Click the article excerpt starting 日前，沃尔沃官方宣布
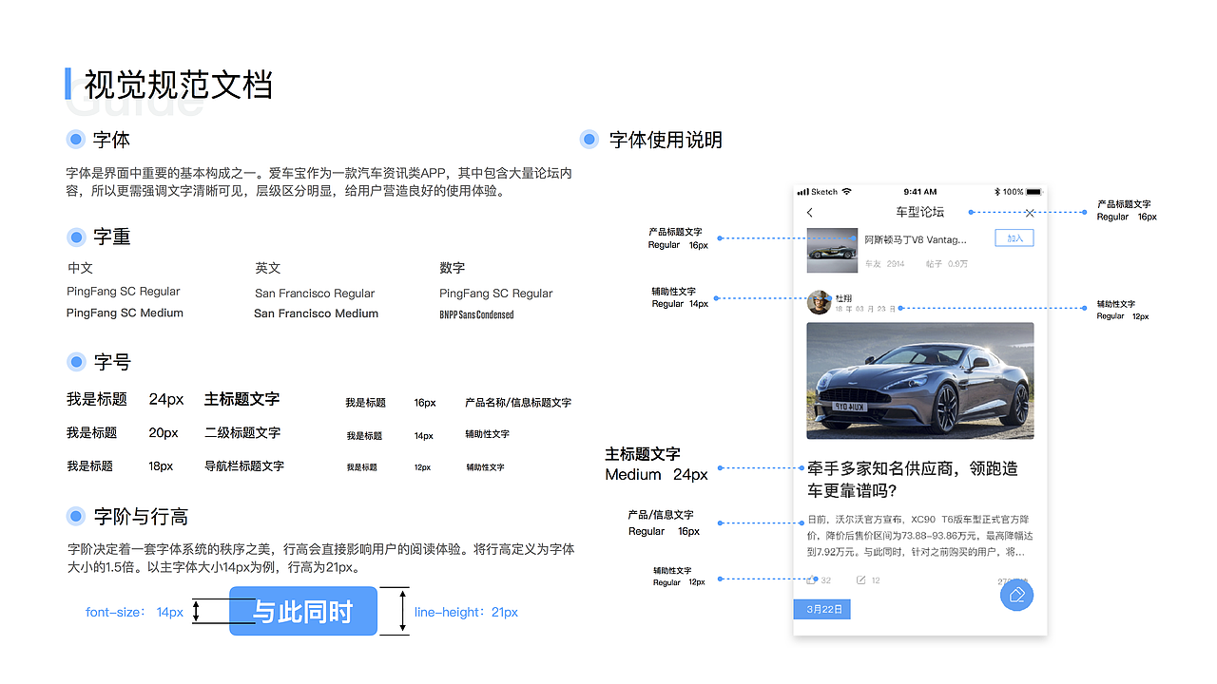Viewport: 1217px width, 684px height. pyautogui.click(x=918, y=536)
